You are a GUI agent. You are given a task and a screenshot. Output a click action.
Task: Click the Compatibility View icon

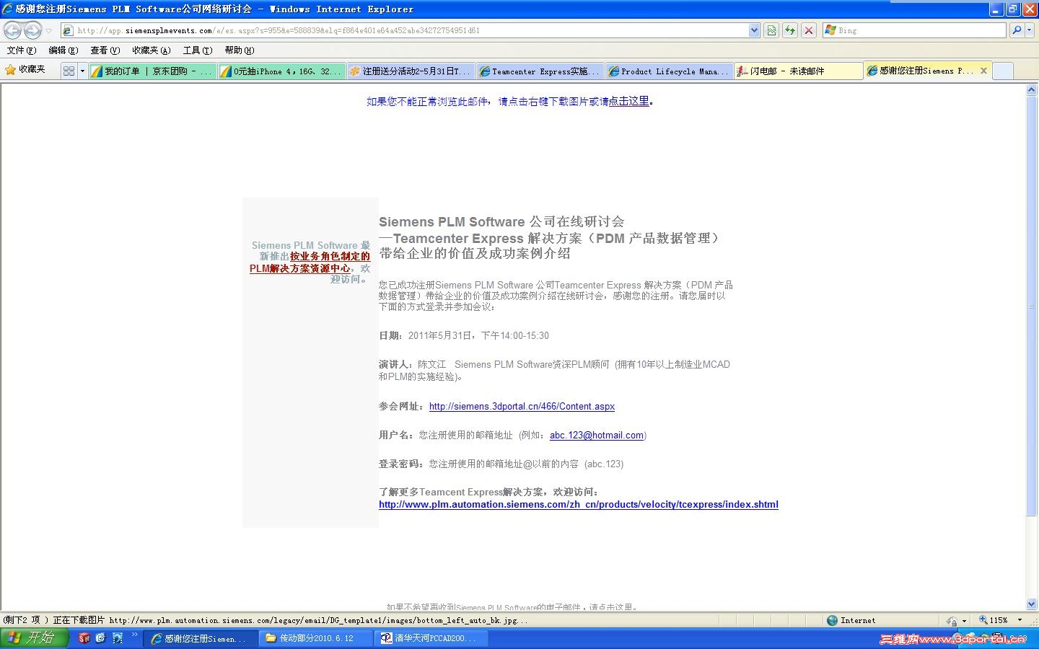[771, 30]
